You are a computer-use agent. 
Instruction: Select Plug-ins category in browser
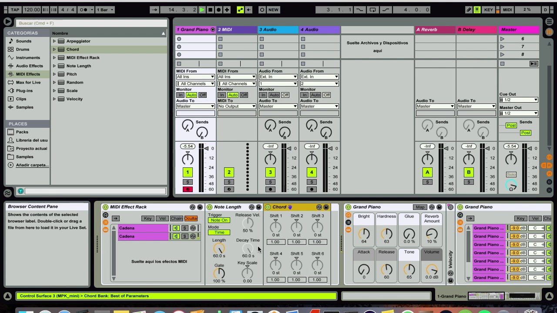(x=24, y=90)
